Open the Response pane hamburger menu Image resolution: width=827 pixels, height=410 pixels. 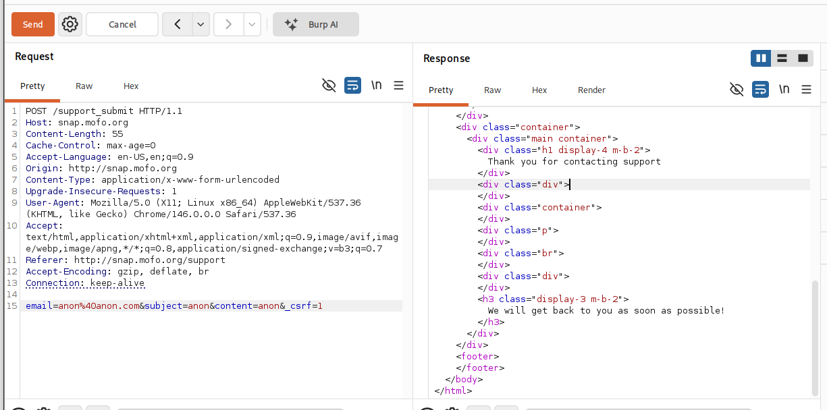806,90
